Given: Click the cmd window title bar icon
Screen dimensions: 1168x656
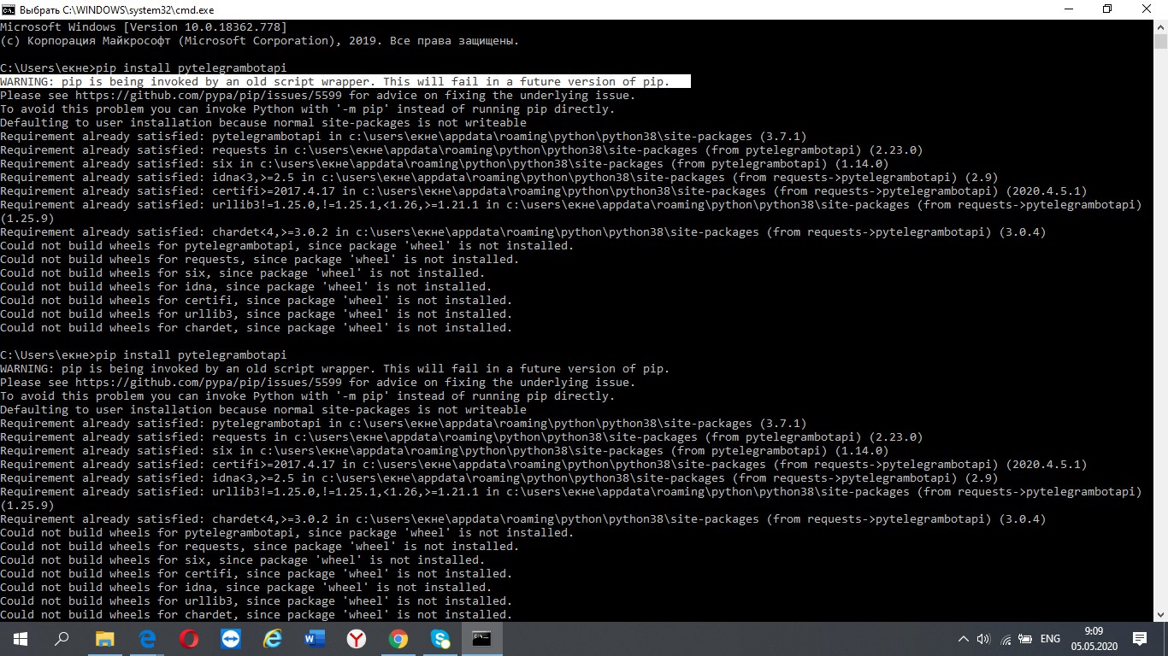Looking at the screenshot, I should coord(8,9).
